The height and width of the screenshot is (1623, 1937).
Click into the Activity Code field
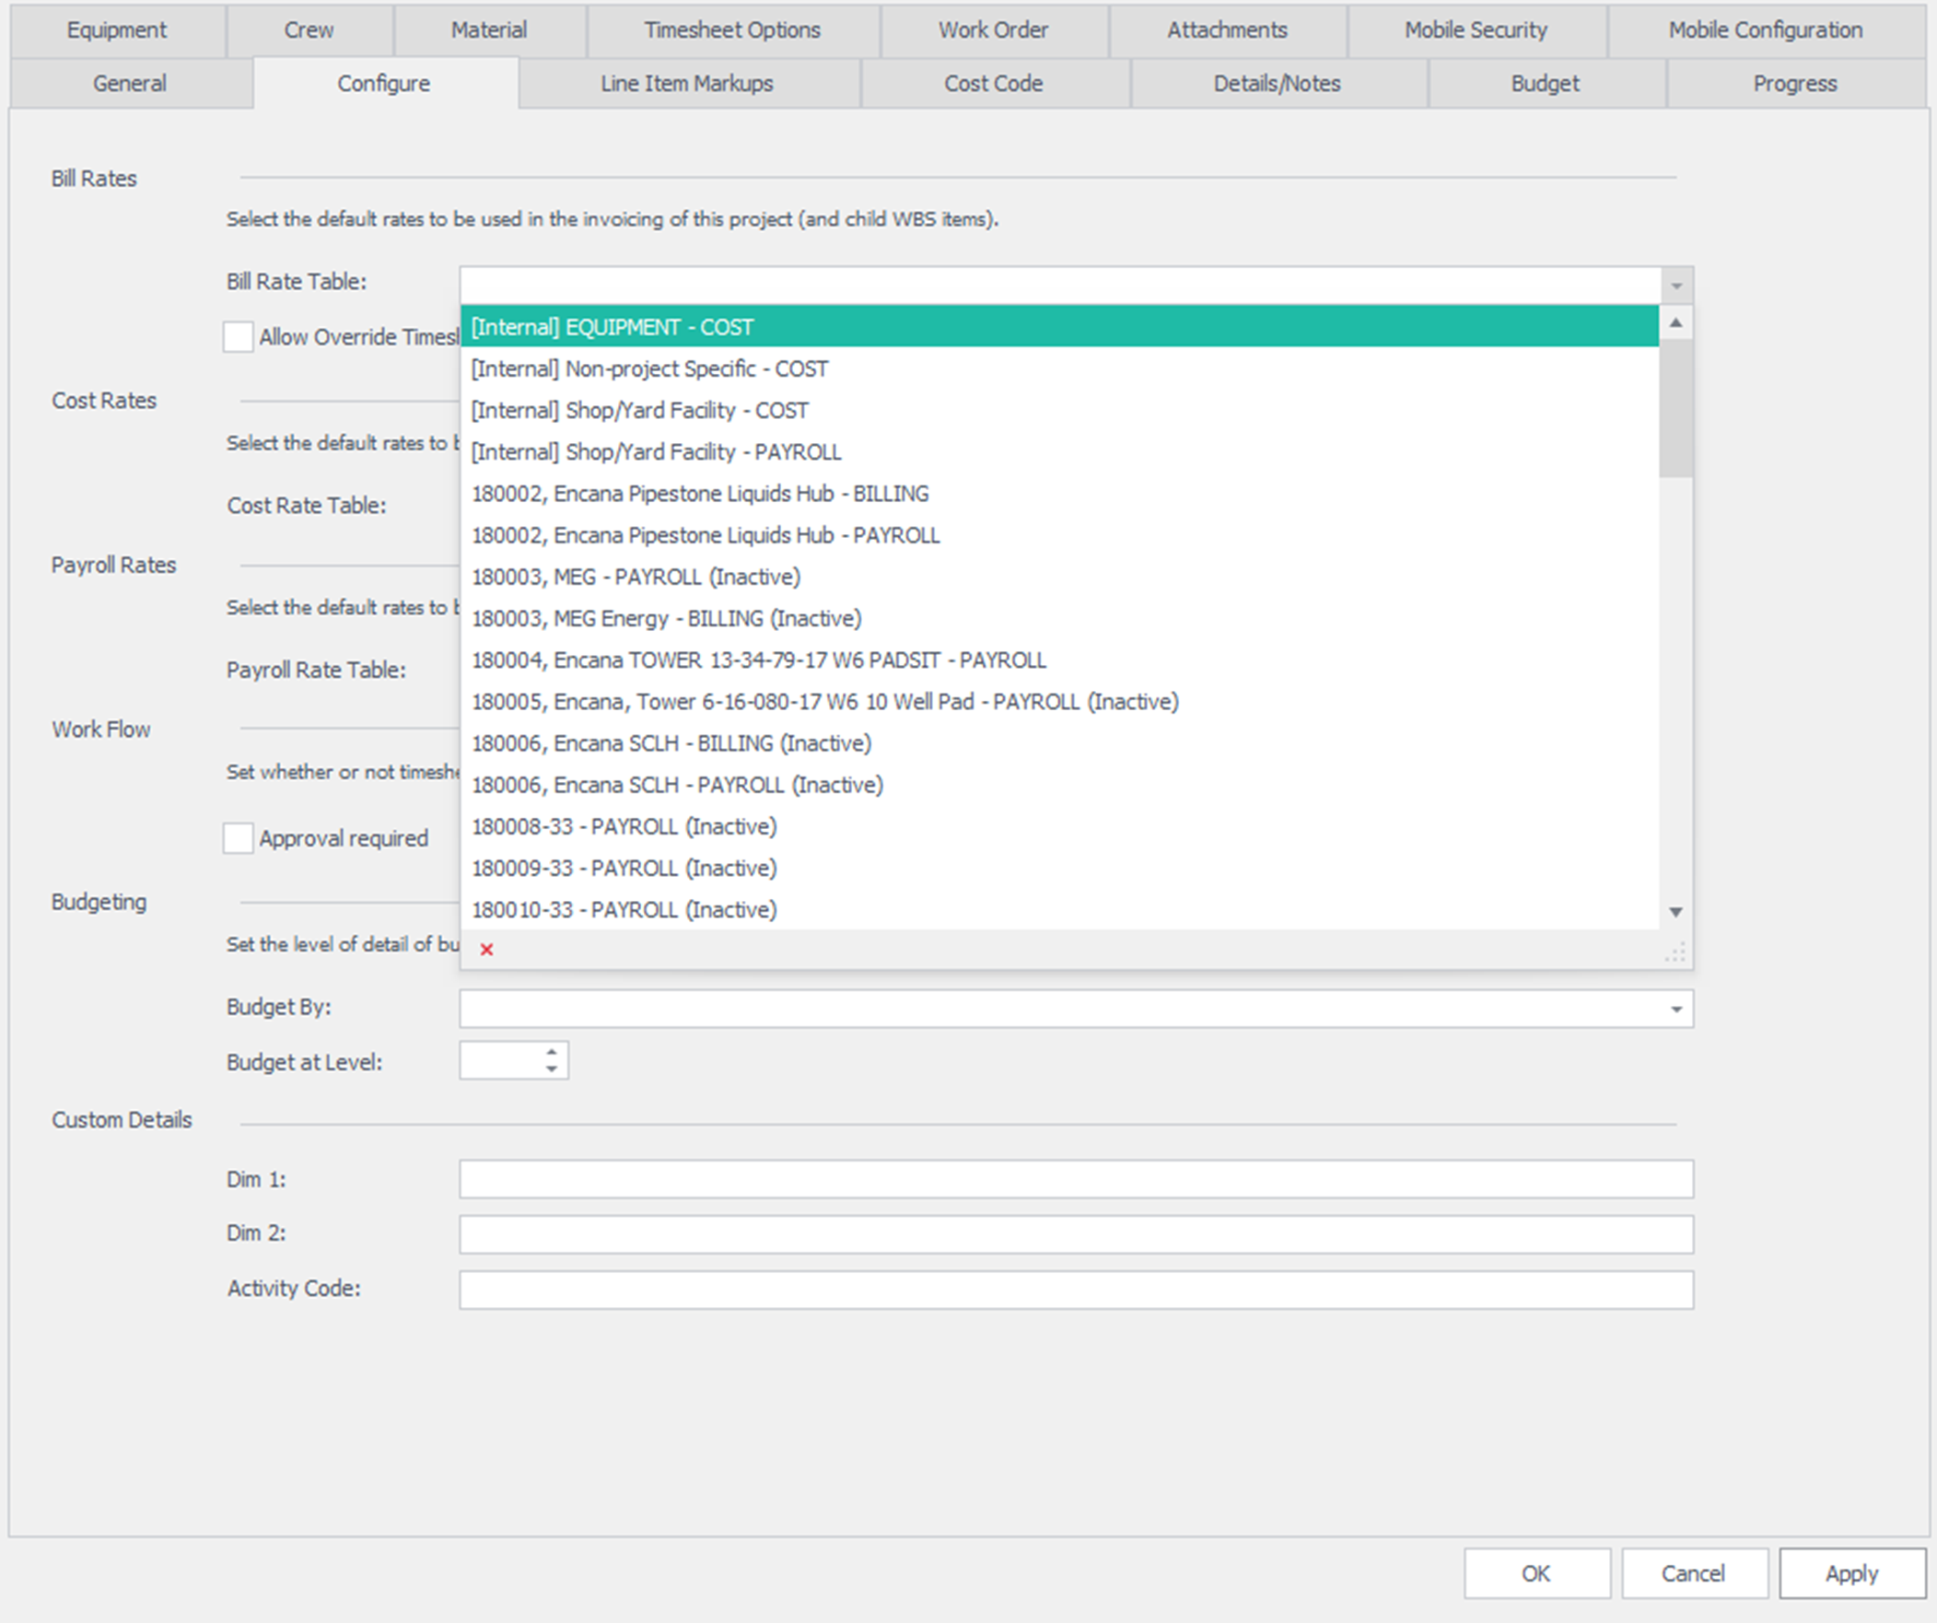coord(1076,1289)
